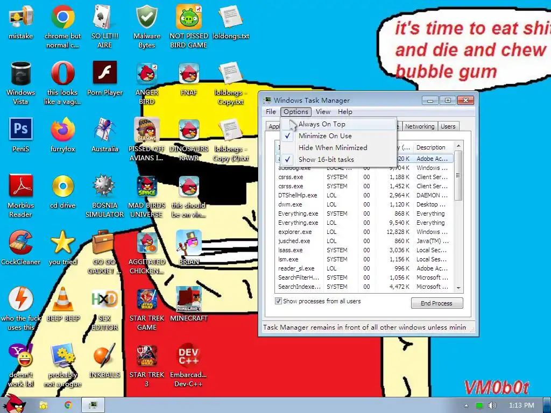Viewport: 551px width, 413px height.
Task: Click the volume speaker tray icon
Action: pos(492,405)
